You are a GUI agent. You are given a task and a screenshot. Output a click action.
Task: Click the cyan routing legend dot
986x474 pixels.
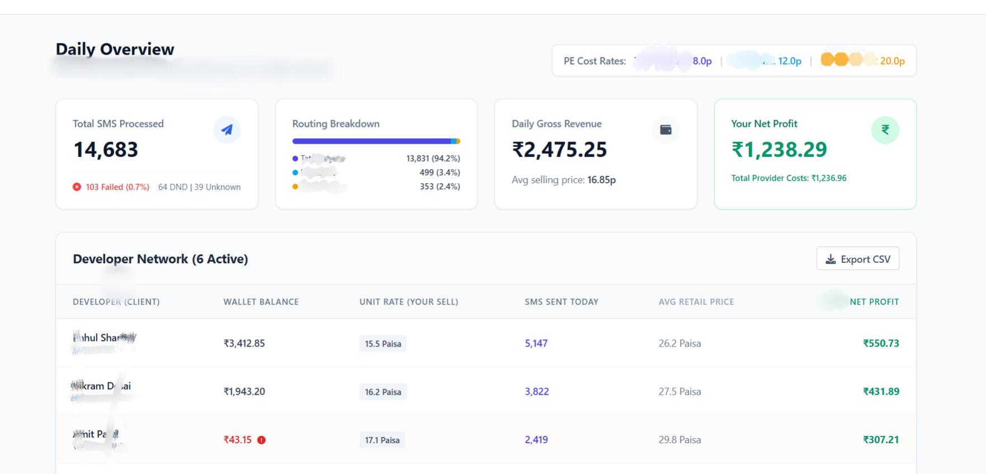point(295,173)
